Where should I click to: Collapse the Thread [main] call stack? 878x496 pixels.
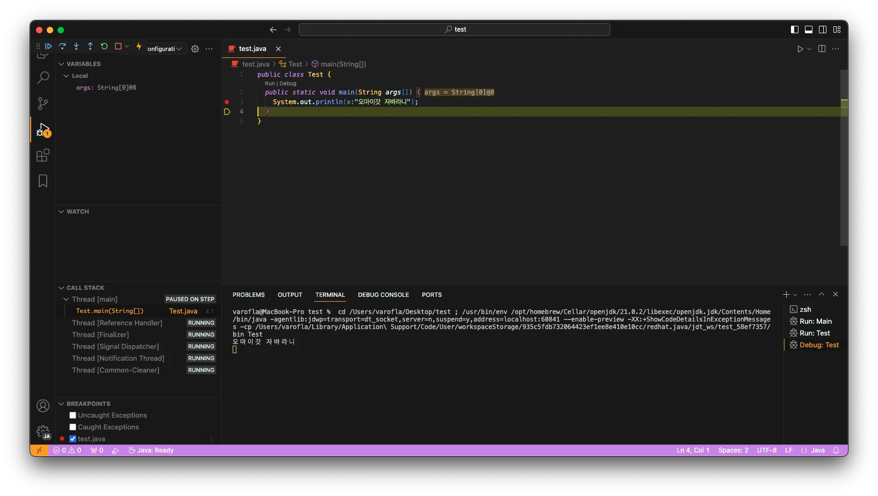66,300
